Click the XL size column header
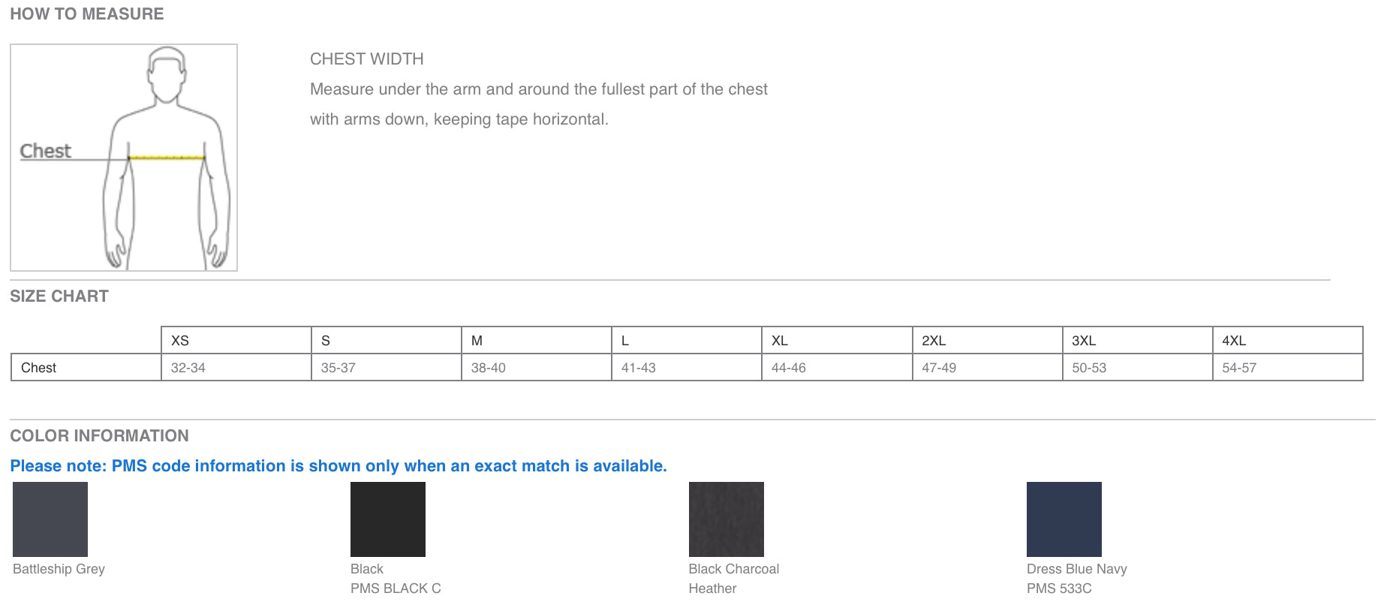 780,341
